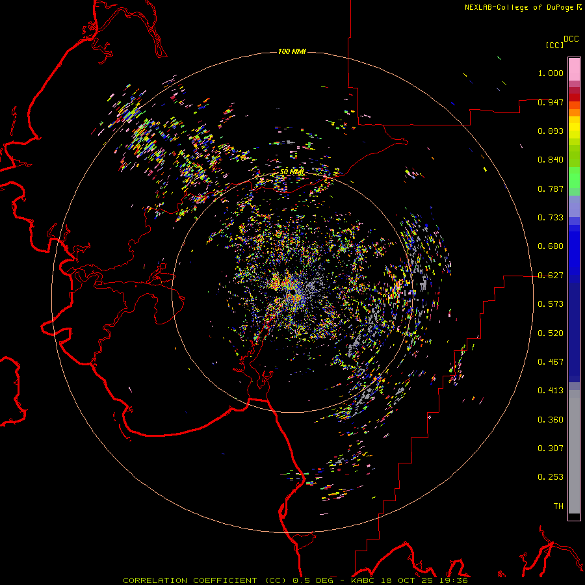This screenshot has width=585, height=585.
Task: Click the 0.787 legend value
Action: point(551,188)
